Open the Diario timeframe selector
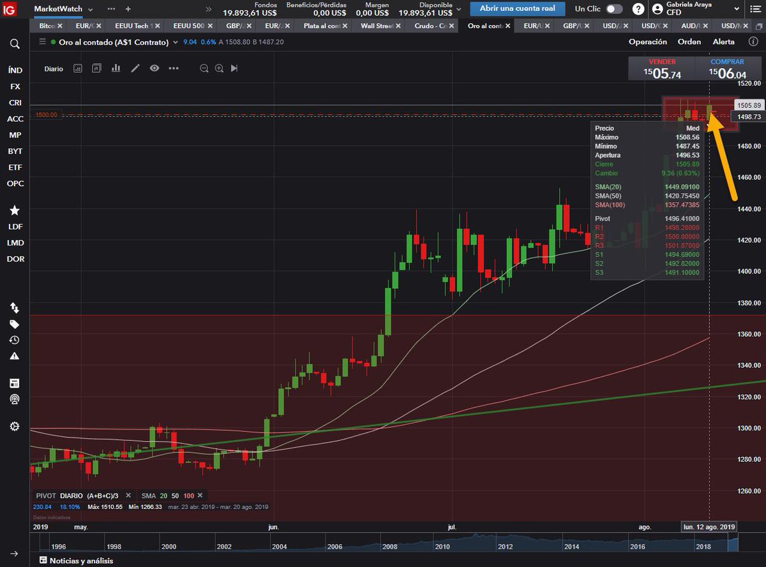This screenshot has width=766, height=567. pyautogui.click(x=54, y=68)
